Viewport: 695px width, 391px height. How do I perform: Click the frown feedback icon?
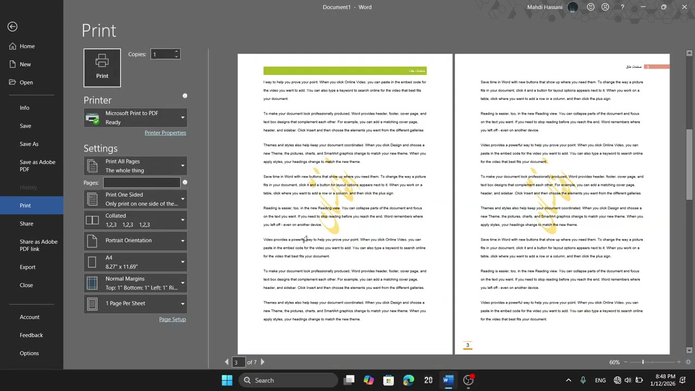pyautogui.click(x=605, y=7)
